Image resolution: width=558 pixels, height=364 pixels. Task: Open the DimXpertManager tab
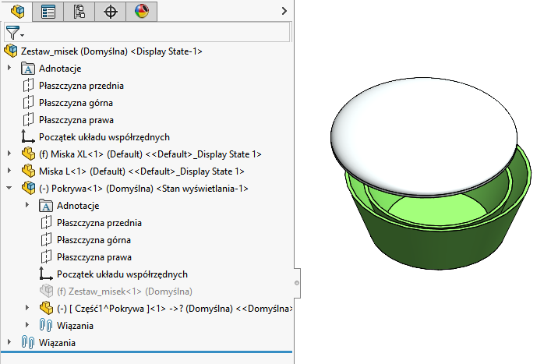pos(111,11)
